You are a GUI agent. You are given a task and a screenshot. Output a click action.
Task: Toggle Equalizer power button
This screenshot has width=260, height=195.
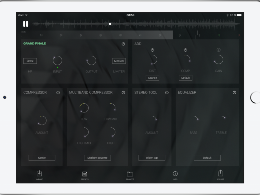pyautogui.click(x=234, y=92)
